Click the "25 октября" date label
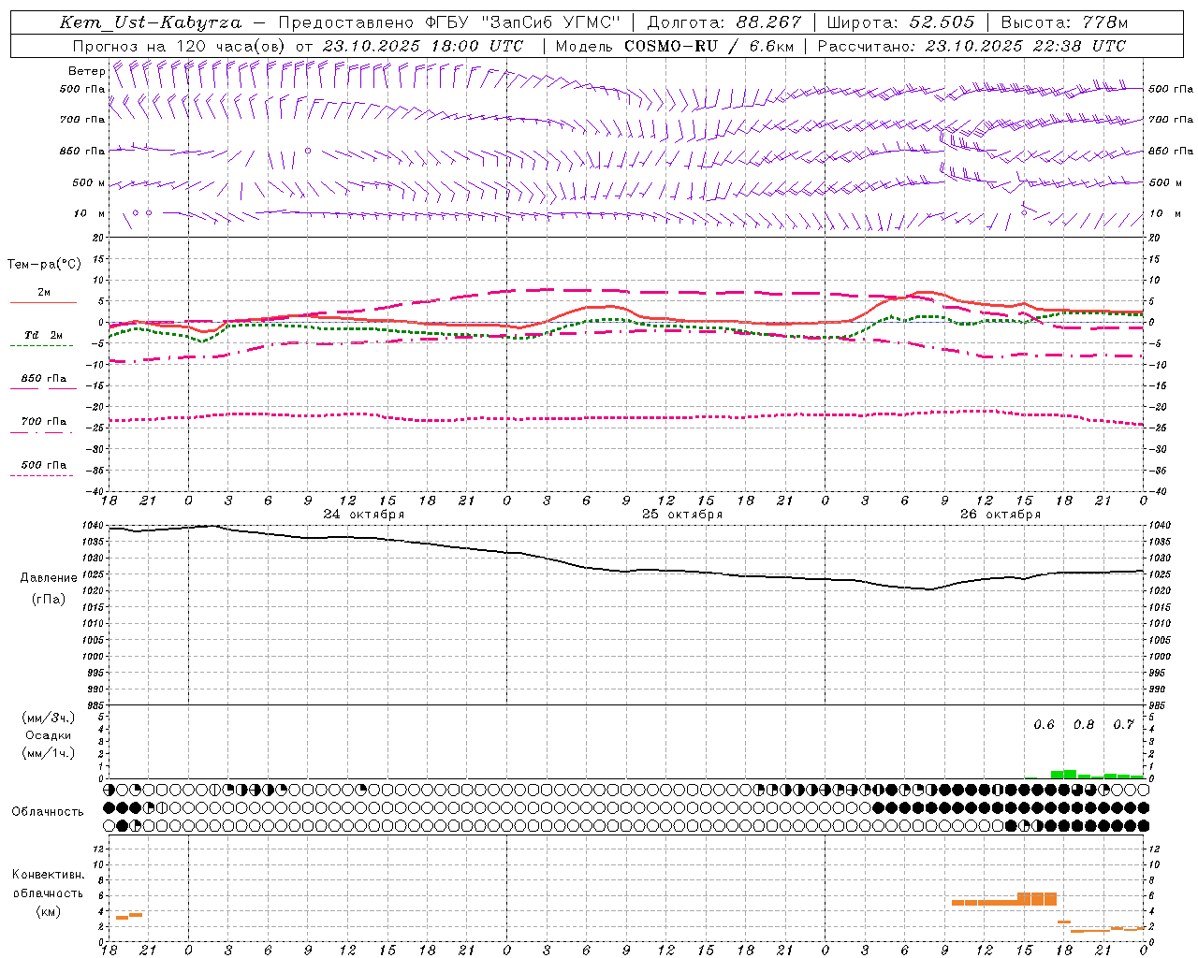Image resolution: width=1198 pixels, height=958 pixels. pyautogui.click(x=682, y=514)
